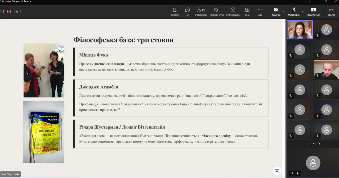Screen dimensions: 339x178
Task: Select the active speaker video tile
Action: (300, 30)
